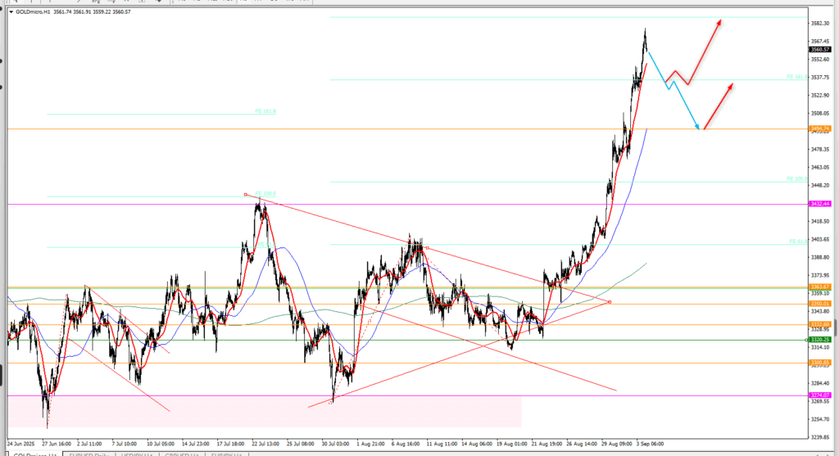Select the orange 3300.85 price tag

tap(820, 363)
